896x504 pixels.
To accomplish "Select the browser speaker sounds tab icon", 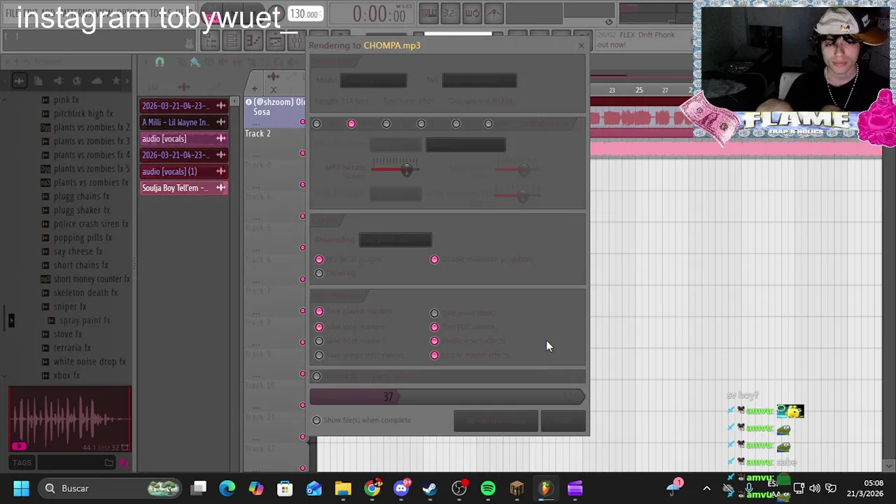I will pyautogui.click(x=58, y=81).
